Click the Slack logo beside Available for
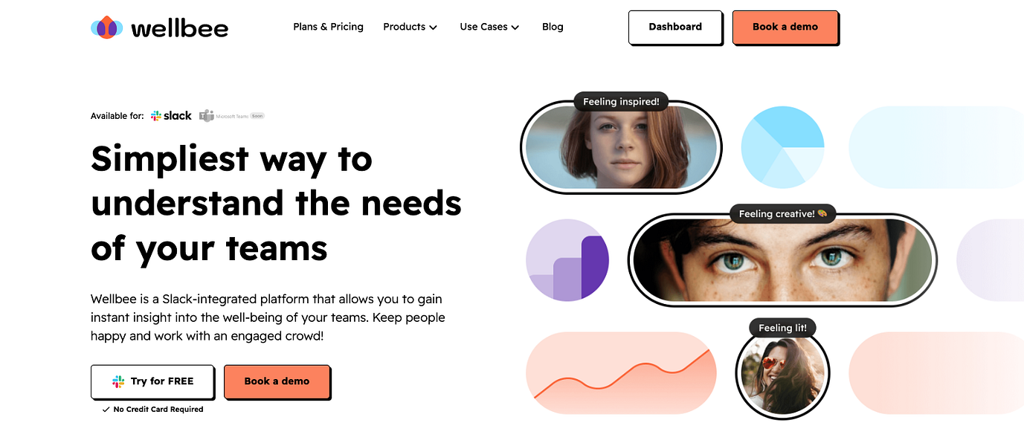Viewport: 1024px width, 446px height. click(x=171, y=116)
